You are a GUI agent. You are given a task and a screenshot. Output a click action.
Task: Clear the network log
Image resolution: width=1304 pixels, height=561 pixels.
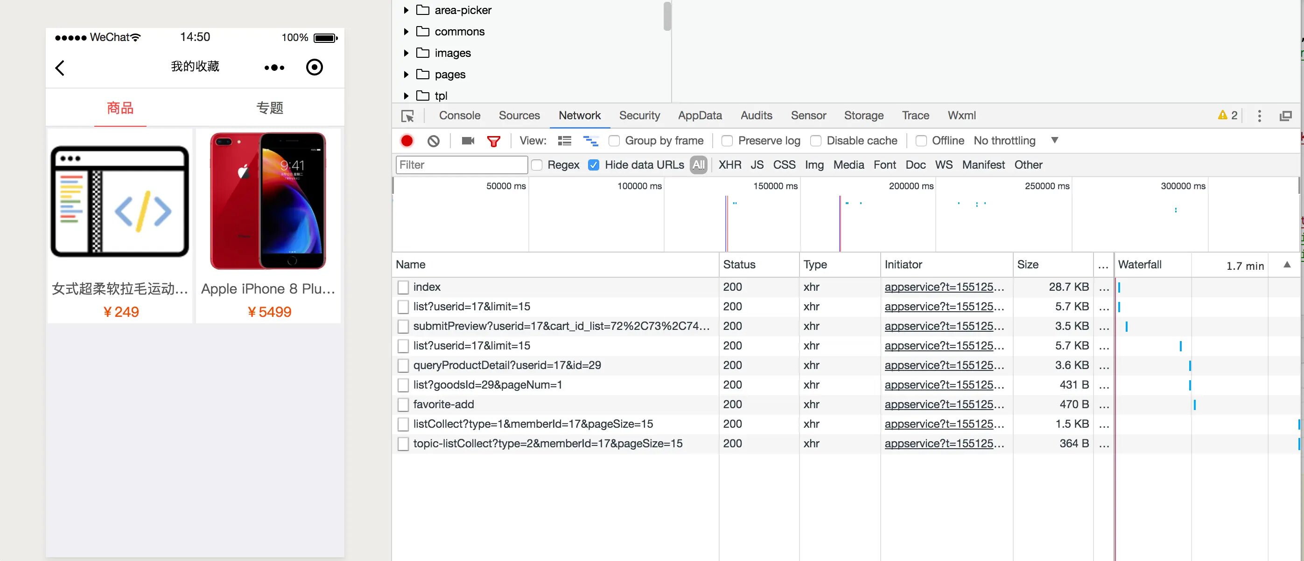point(433,141)
